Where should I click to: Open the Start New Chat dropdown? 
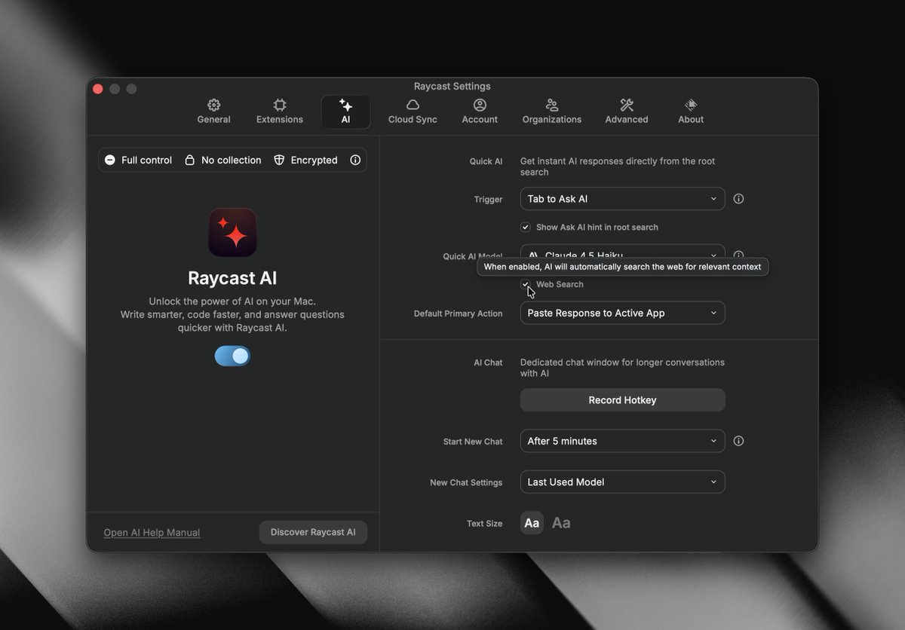click(623, 441)
